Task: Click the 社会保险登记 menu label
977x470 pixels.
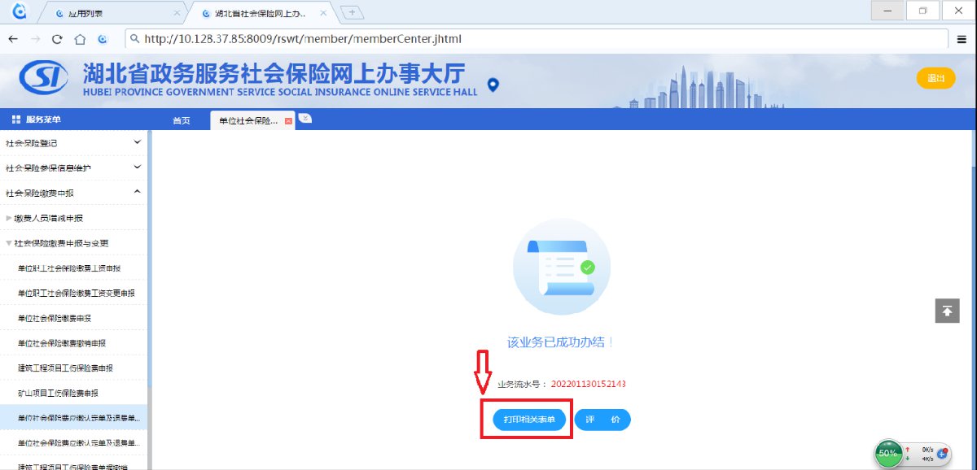Action: (31, 143)
